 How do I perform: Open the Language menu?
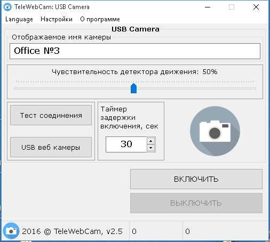pyautogui.click(x=19, y=19)
